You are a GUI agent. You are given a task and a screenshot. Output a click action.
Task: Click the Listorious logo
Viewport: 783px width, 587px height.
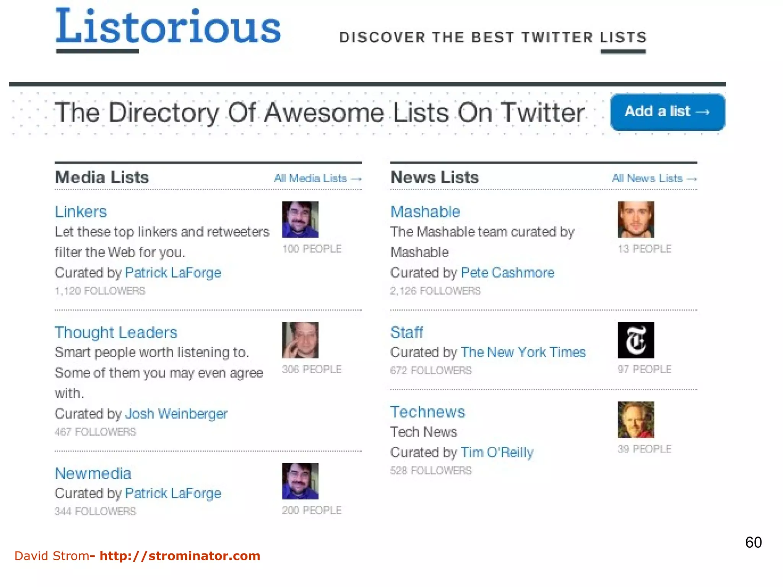pyautogui.click(x=168, y=28)
